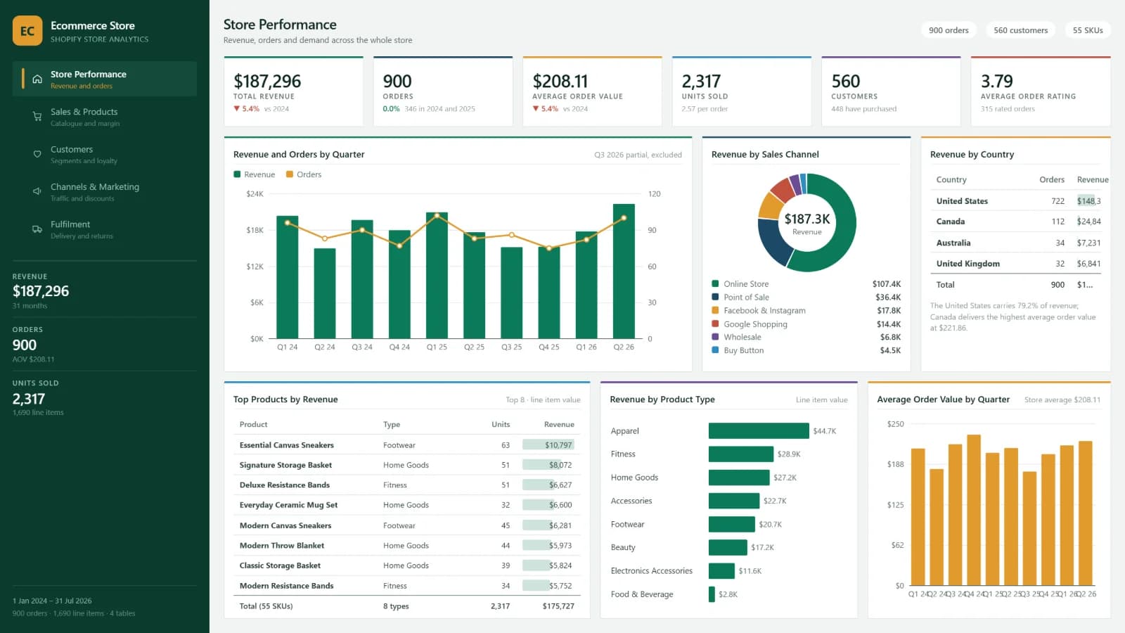The width and height of the screenshot is (1125, 633).
Task: Click the Home Goods $27.2K bar
Action: (x=739, y=478)
